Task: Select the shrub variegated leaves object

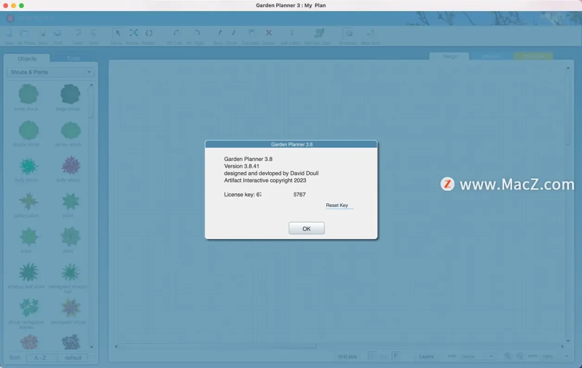Action: coord(28,308)
